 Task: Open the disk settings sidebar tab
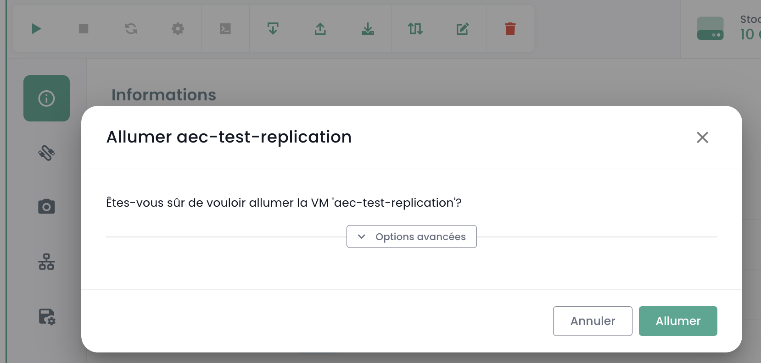click(x=46, y=317)
